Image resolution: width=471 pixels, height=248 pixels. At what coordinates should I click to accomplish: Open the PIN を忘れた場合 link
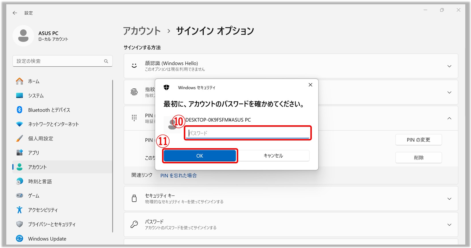[179, 175]
